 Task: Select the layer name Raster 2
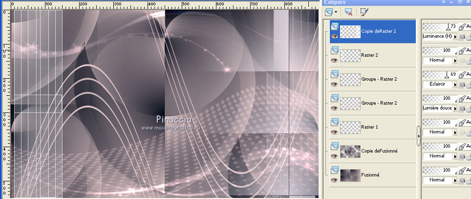click(369, 55)
